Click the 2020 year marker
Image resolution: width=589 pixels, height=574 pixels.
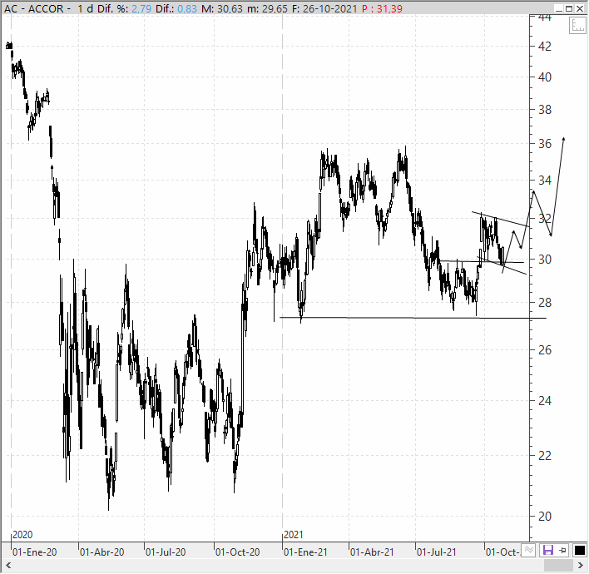pos(22,535)
